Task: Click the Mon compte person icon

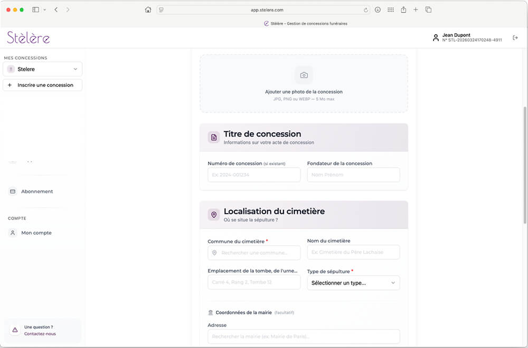Action: point(13,233)
